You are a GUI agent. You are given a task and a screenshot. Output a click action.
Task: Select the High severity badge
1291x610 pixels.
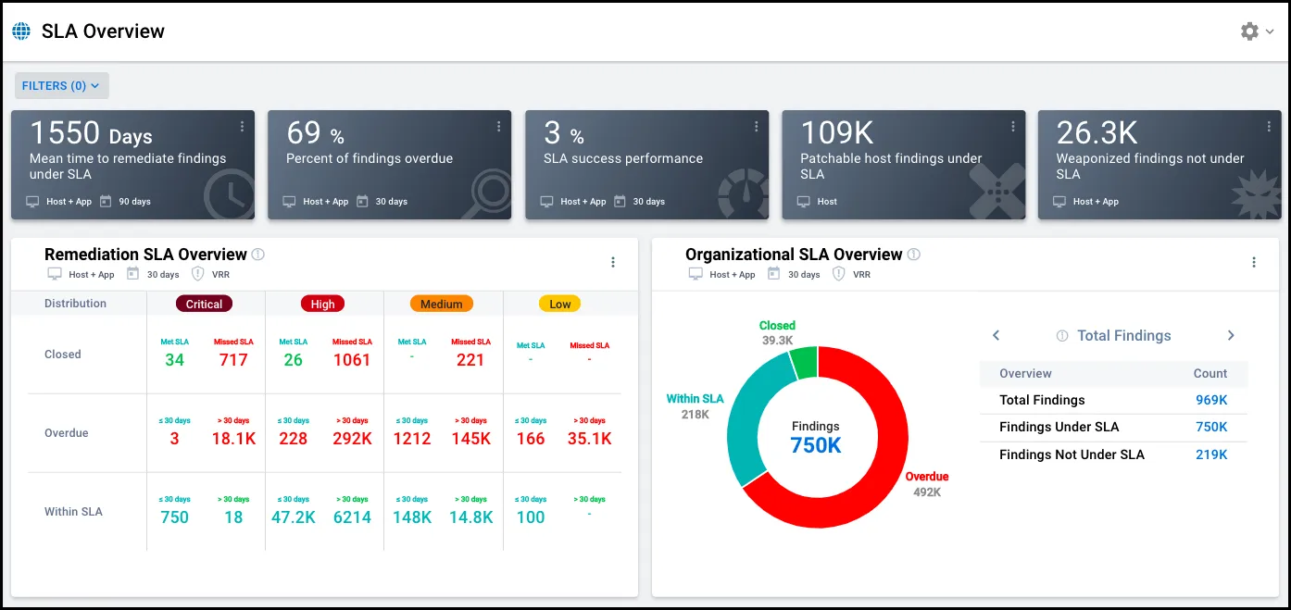click(x=322, y=304)
